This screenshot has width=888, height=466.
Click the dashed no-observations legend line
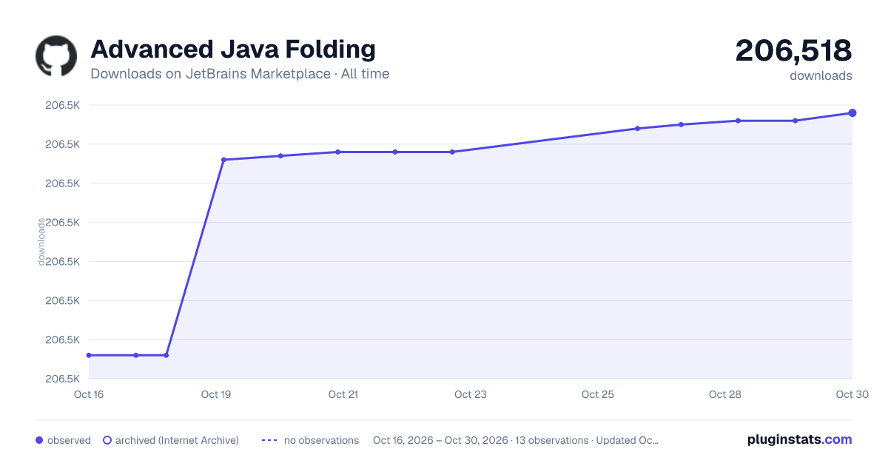(x=269, y=440)
